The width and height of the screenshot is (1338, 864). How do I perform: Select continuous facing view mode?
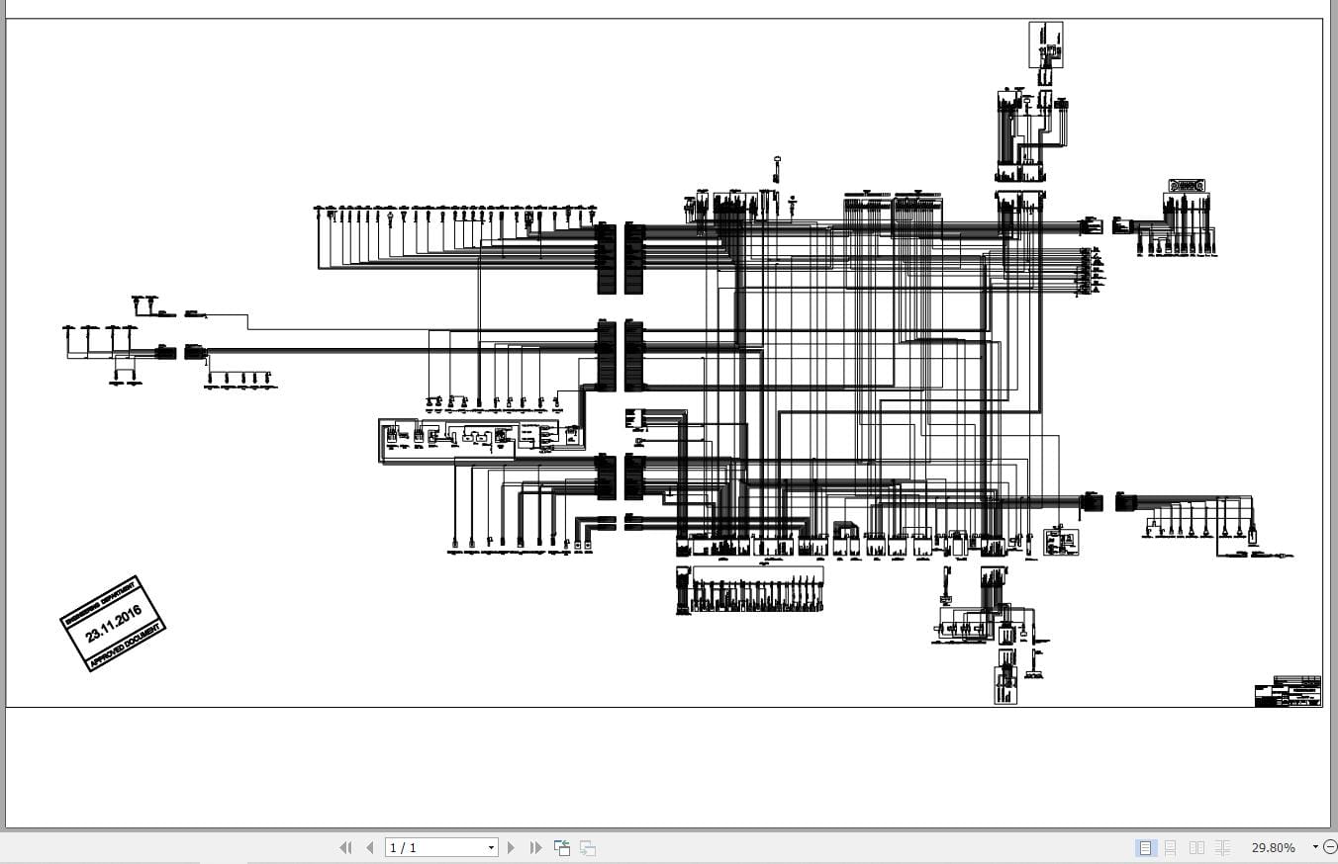pos(1223,847)
